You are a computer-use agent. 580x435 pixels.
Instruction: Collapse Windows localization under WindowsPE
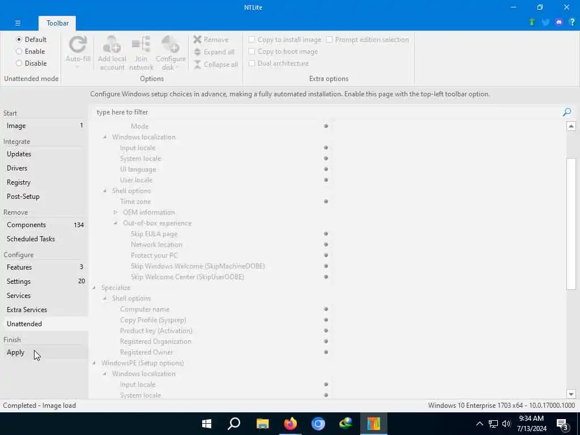[105, 374]
